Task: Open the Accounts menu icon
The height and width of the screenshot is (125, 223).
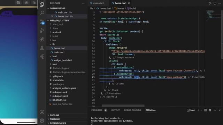Action: (42, 112)
